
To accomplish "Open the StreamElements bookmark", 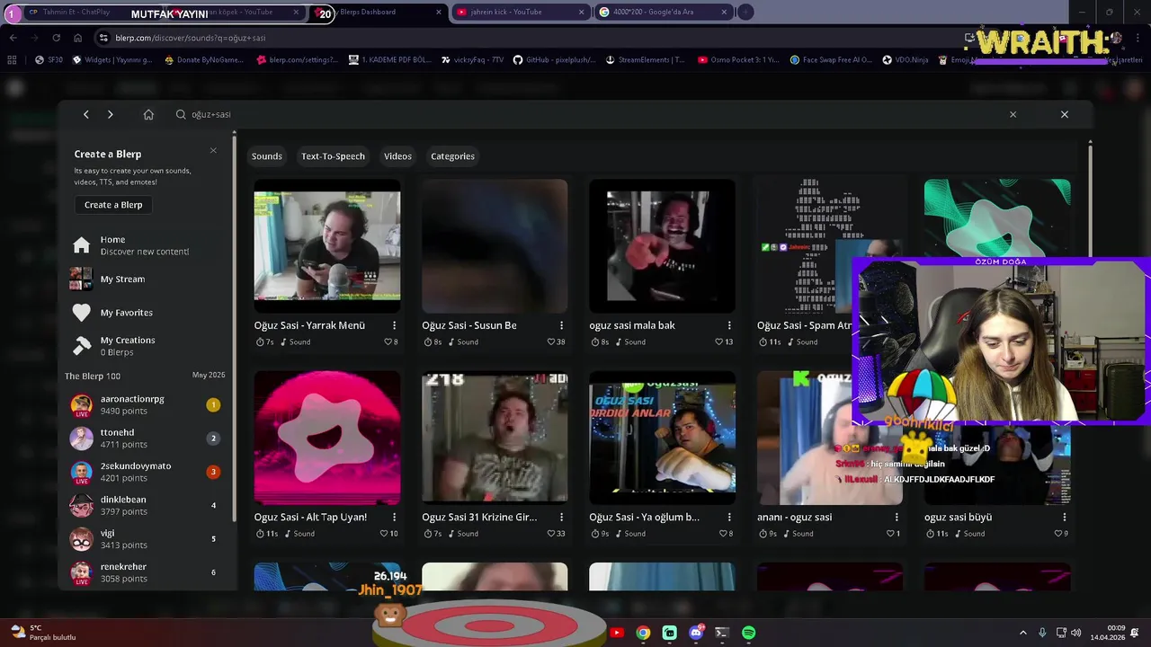I will pyautogui.click(x=645, y=60).
